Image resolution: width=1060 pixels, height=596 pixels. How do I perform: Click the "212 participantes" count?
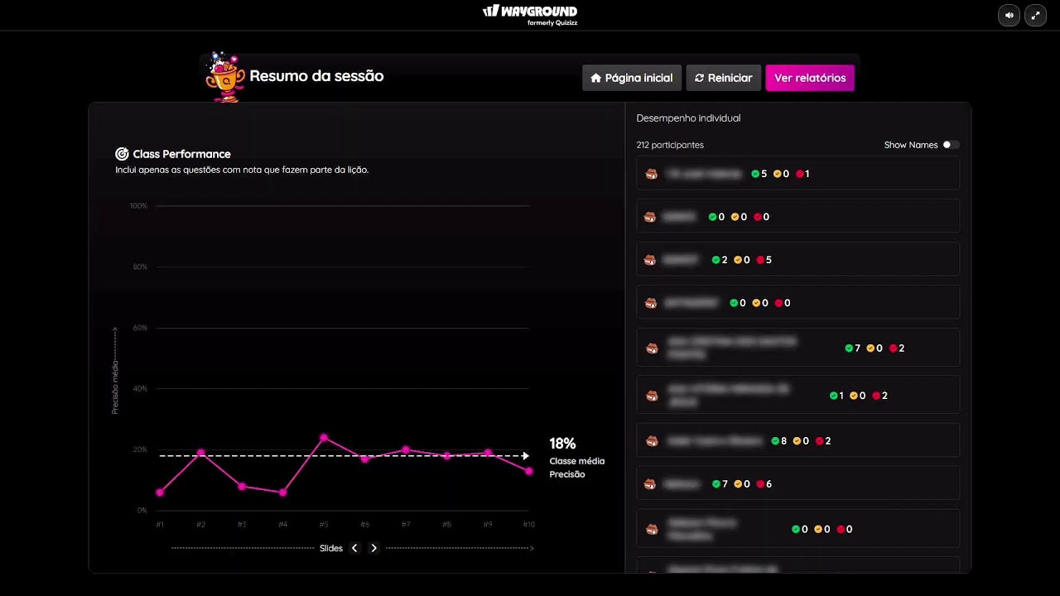pos(670,145)
